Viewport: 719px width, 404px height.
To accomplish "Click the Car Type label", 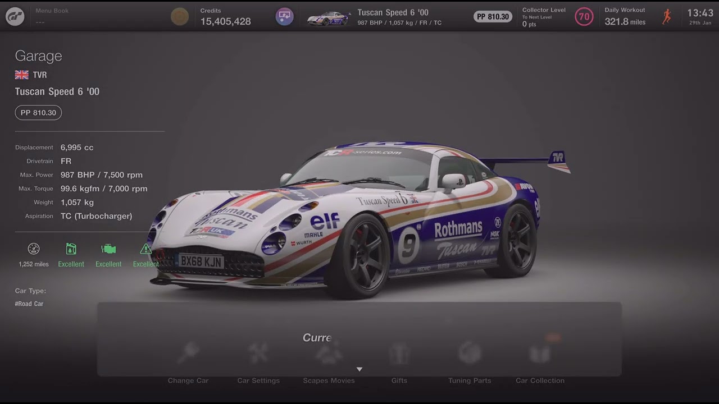I will [30, 291].
